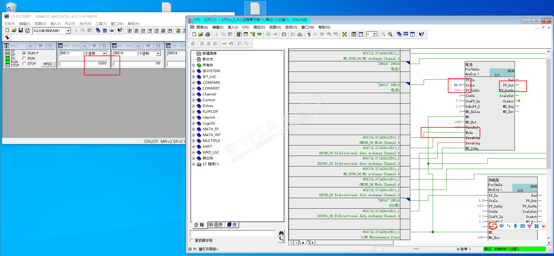Open the sheet number dropdown in CFC toolbar
Screen dimensions: 554x256
coord(375,34)
